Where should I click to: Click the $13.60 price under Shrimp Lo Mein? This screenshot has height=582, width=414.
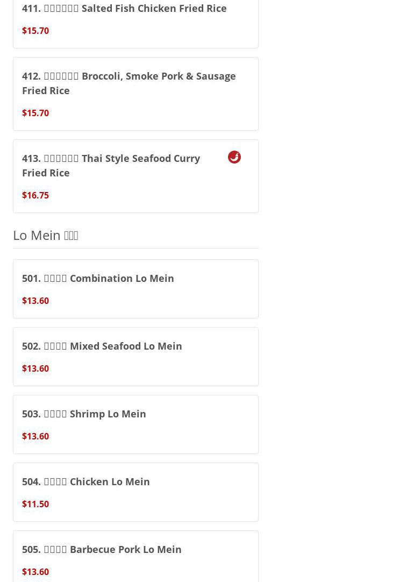35,437
